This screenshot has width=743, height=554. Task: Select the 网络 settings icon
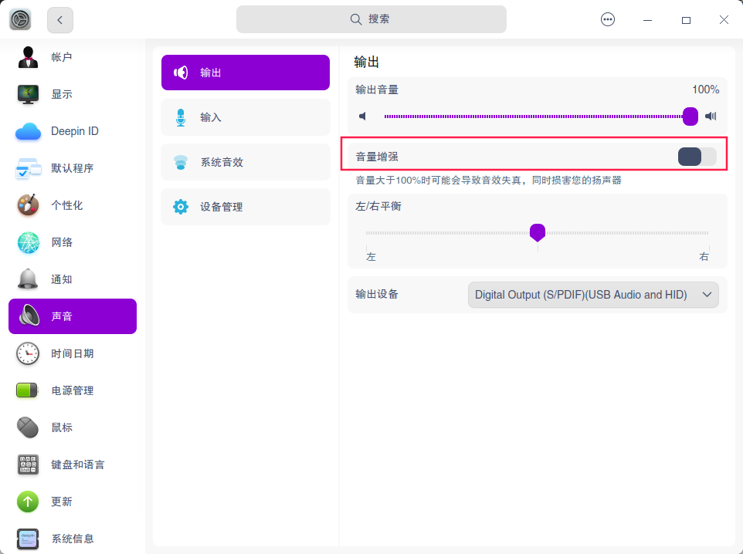pos(28,242)
